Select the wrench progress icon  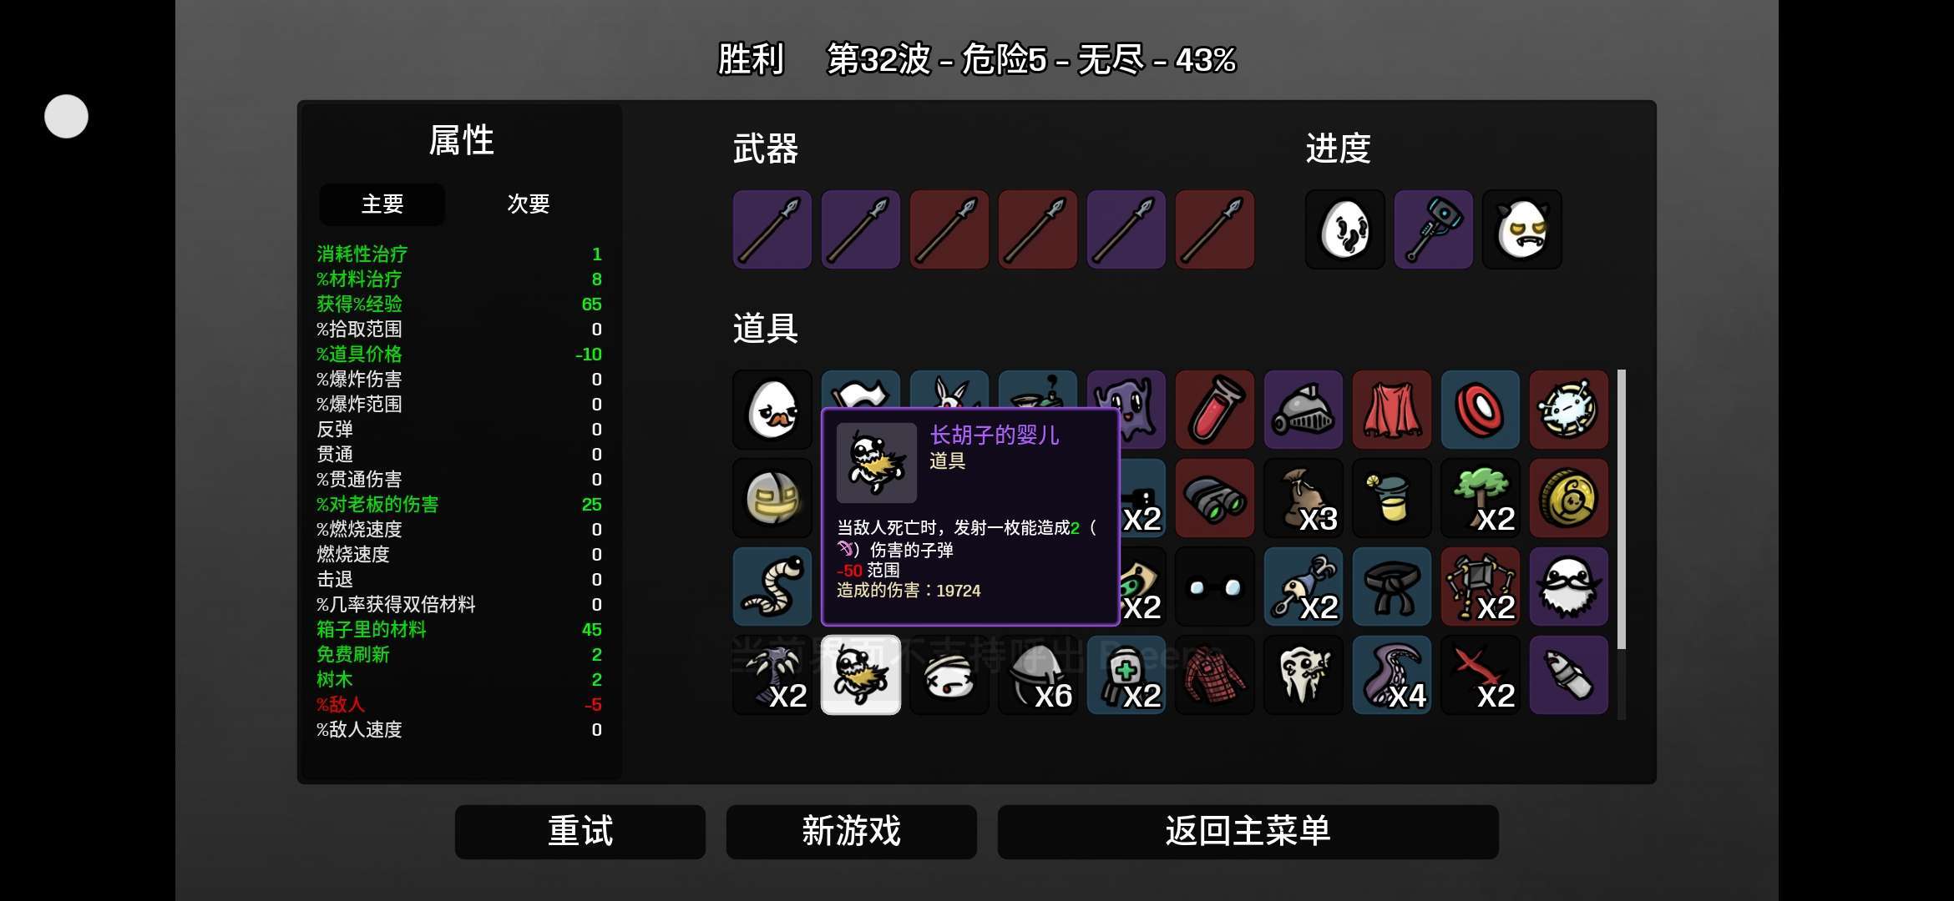click(x=1434, y=229)
